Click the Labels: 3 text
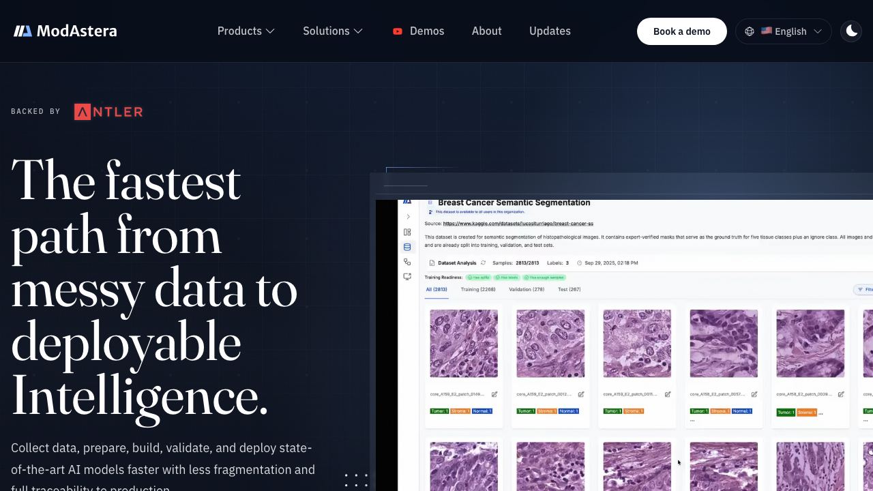 pyautogui.click(x=558, y=263)
